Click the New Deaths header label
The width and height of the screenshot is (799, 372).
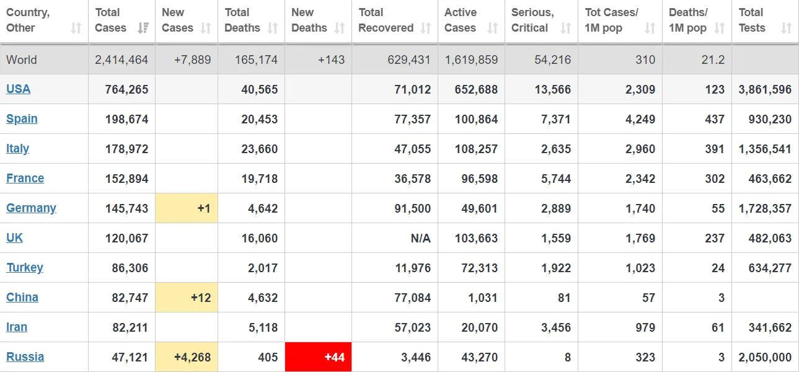point(309,20)
